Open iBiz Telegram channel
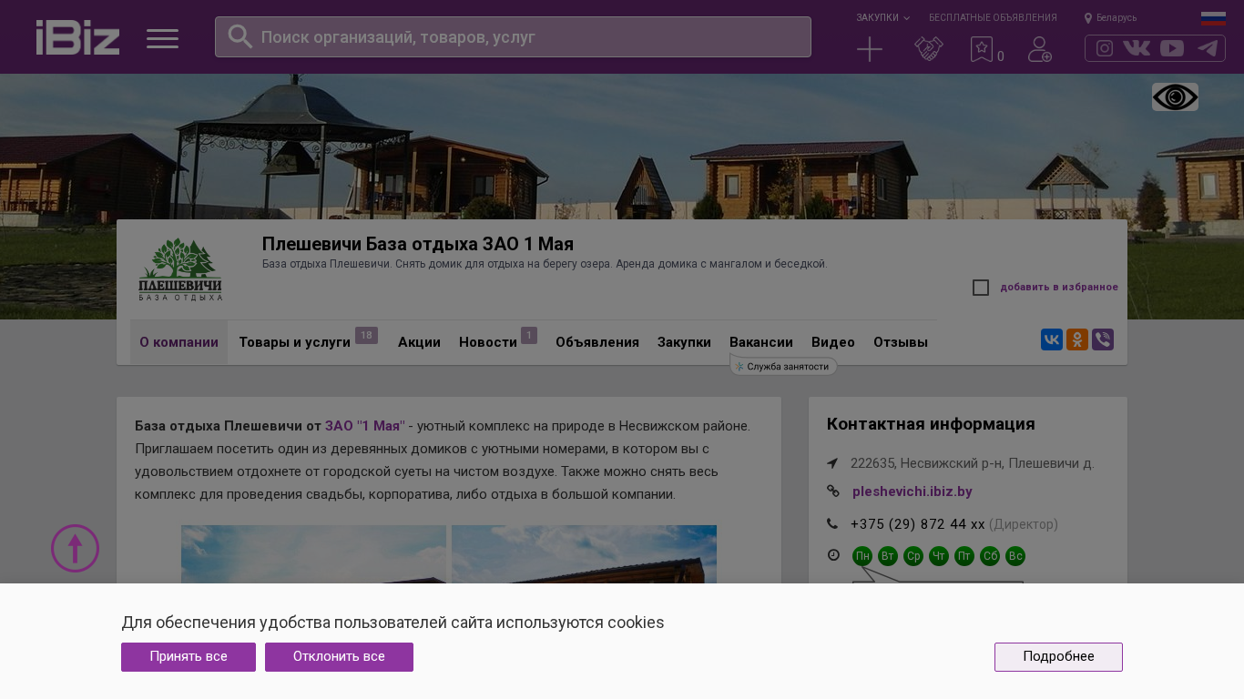1244x699 pixels. coord(1208,48)
